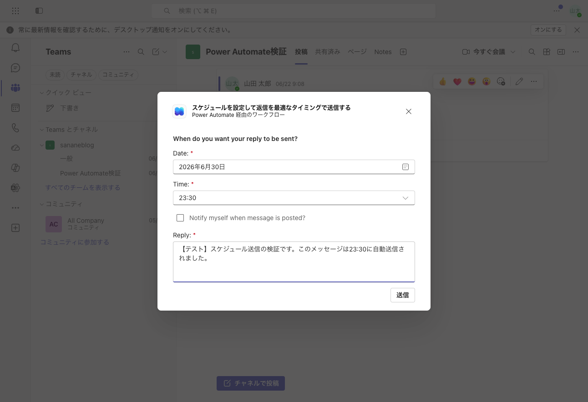Open channel header more options ellipsis
This screenshot has height=402, width=588.
576,52
